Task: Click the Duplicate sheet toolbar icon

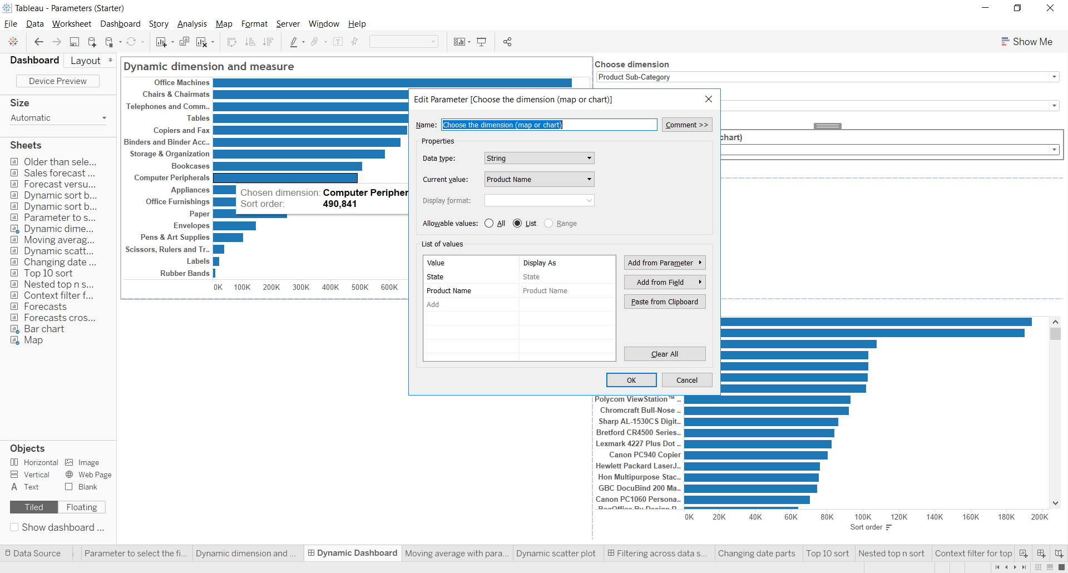Action: click(x=184, y=42)
